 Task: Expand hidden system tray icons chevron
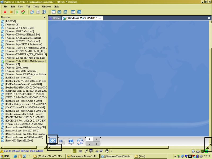(175, 156)
